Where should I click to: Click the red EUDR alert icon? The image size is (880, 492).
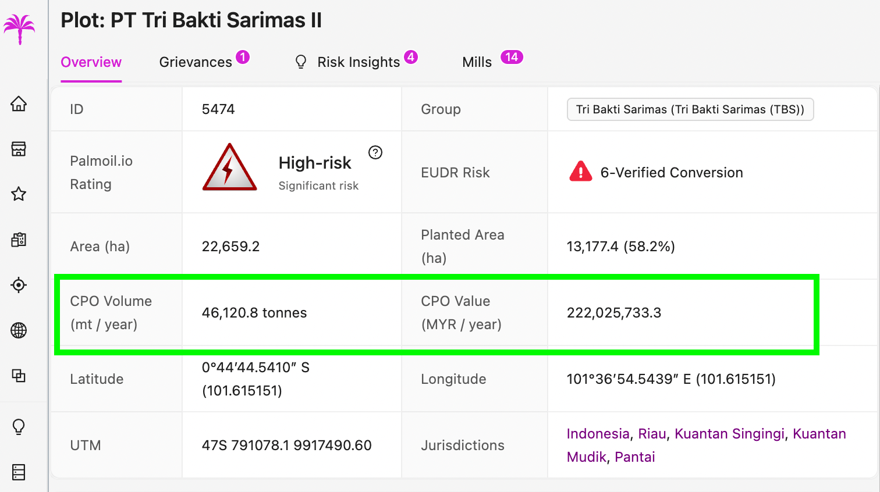click(x=581, y=172)
